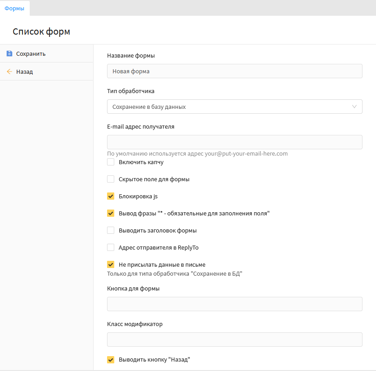This screenshot has height=371, width=376.
Task: Click the Сохранить sidebar button
Action: [x=31, y=54]
